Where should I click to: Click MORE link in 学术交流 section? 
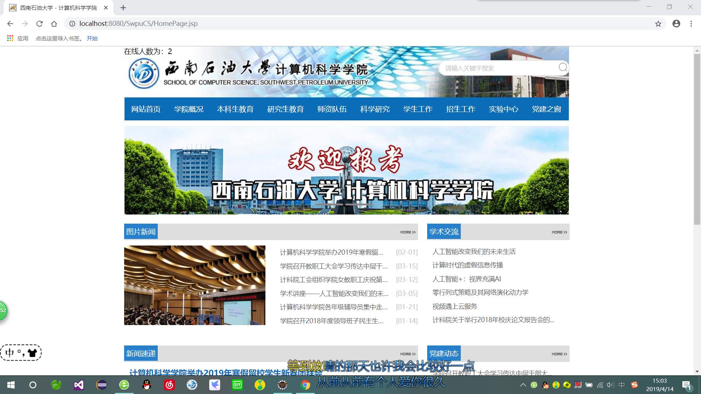[x=559, y=232]
